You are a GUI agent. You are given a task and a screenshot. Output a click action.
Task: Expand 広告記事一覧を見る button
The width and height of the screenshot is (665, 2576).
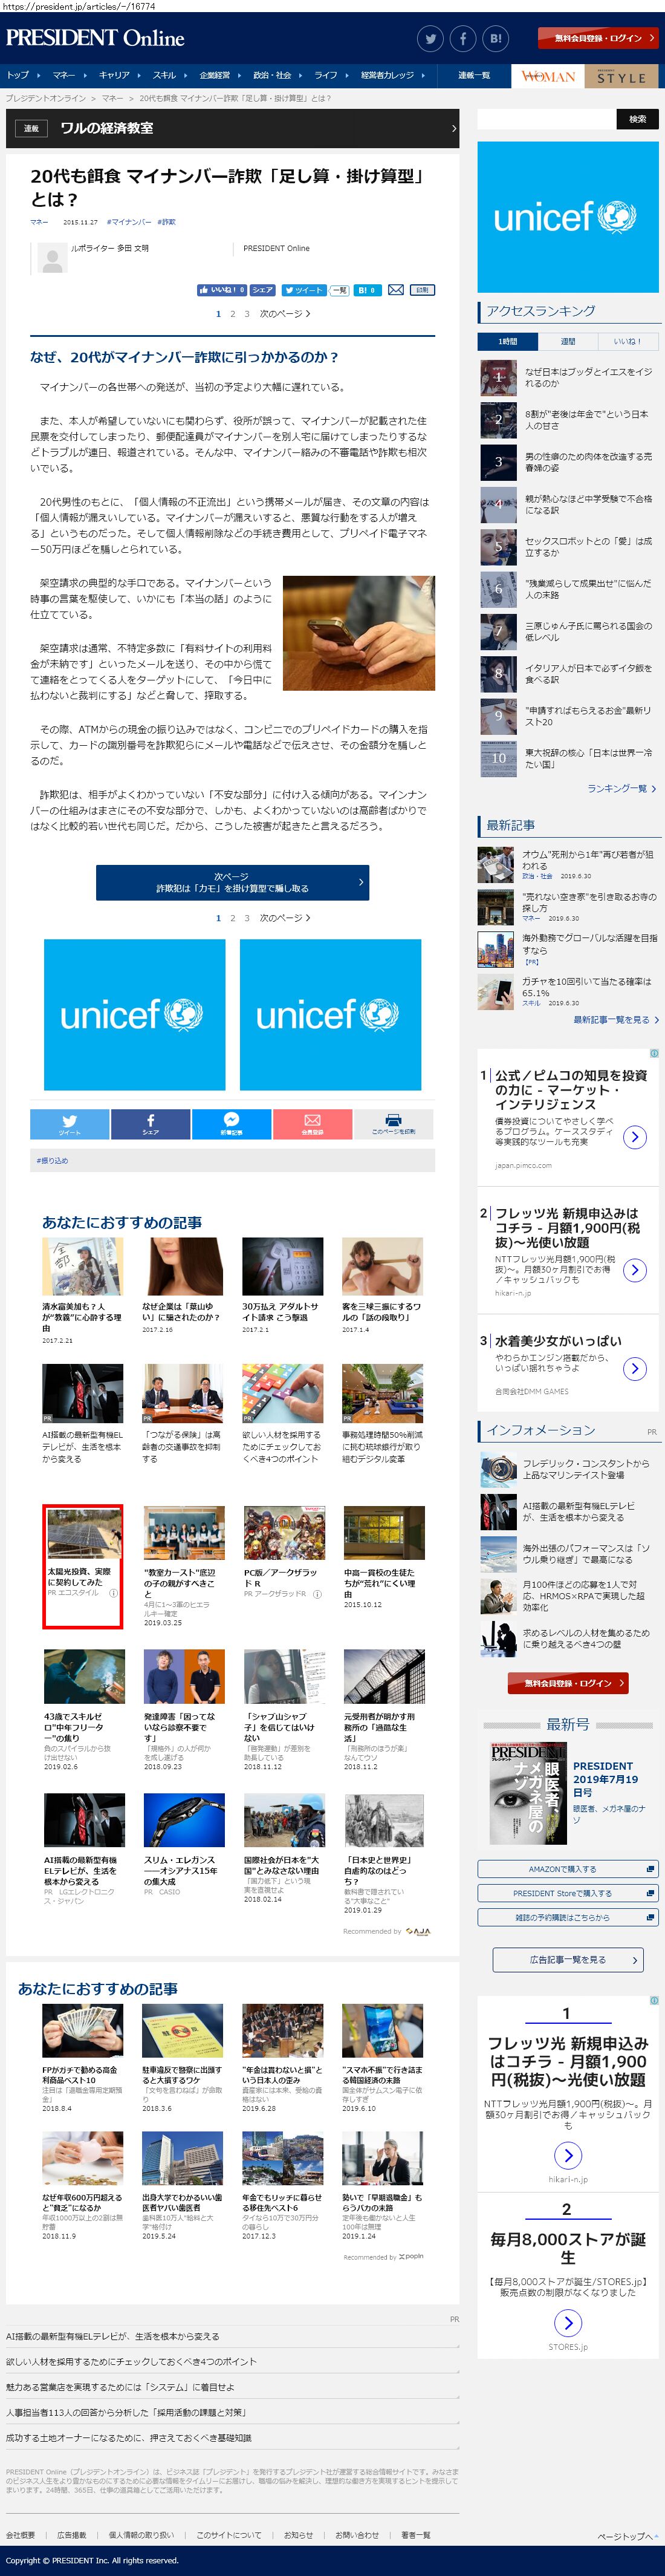[568, 1960]
